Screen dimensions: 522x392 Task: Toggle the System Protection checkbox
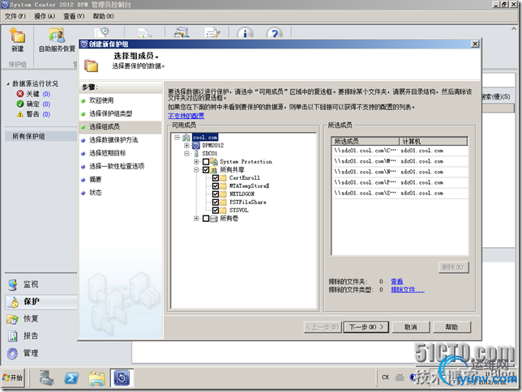click(206, 162)
